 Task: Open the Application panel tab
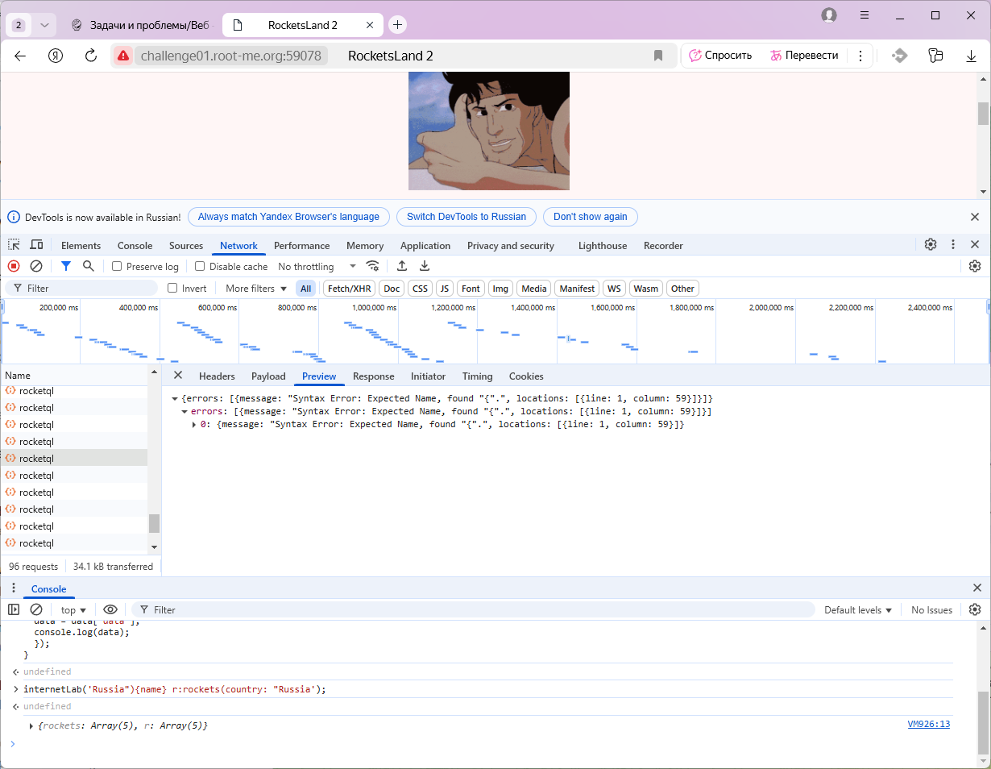click(425, 246)
